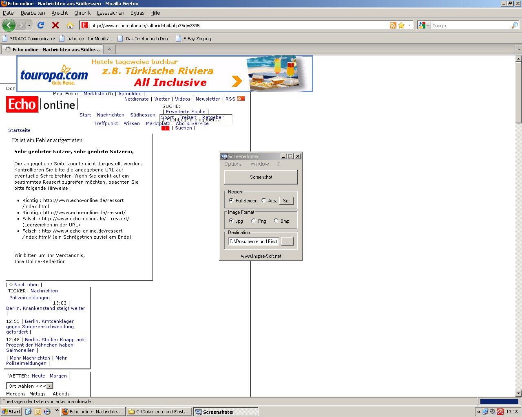Launch Internet Explorer from quick launch

click(x=28, y=412)
